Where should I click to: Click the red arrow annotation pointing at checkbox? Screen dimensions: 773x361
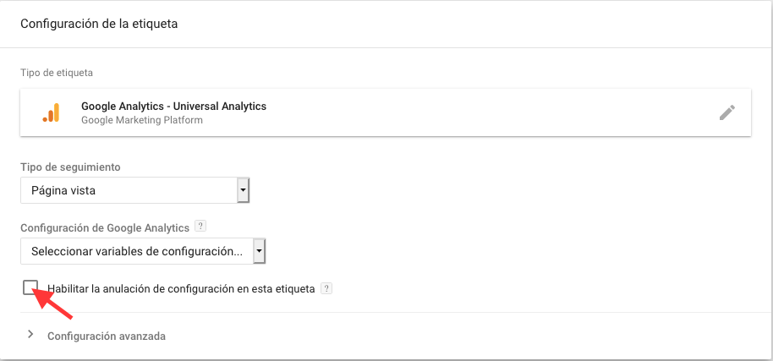[x=53, y=304]
